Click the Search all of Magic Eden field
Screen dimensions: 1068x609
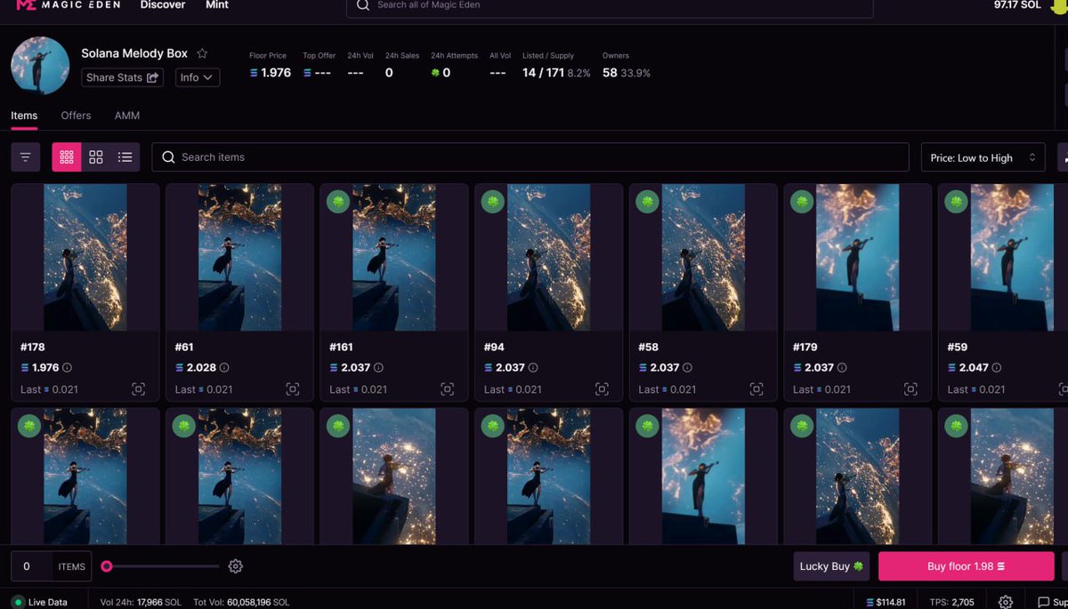pyautogui.click(x=610, y=6)
